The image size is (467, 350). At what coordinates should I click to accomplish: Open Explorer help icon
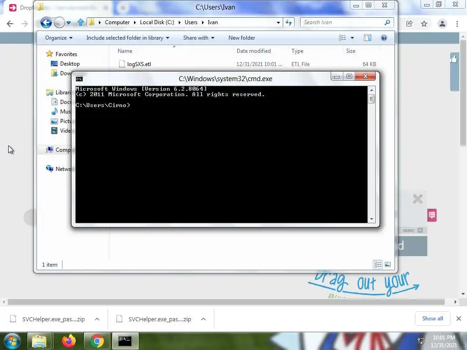click(x=384, y=38)
